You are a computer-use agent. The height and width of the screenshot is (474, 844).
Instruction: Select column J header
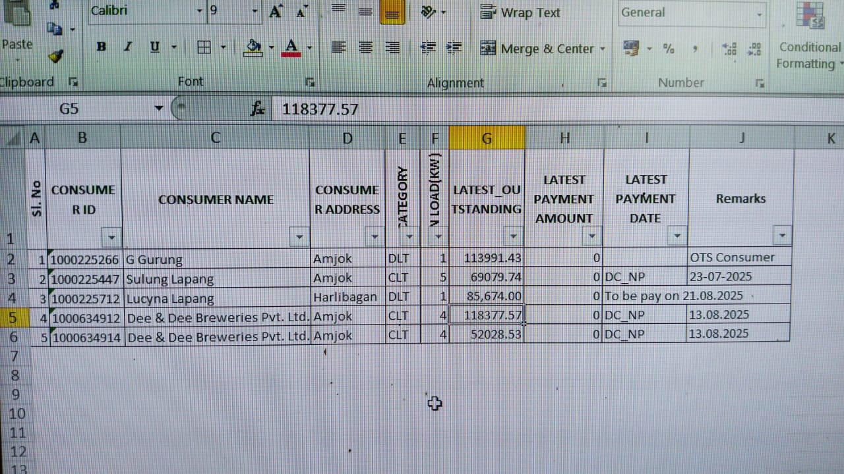pyautogui.click(x=742, y=137)
